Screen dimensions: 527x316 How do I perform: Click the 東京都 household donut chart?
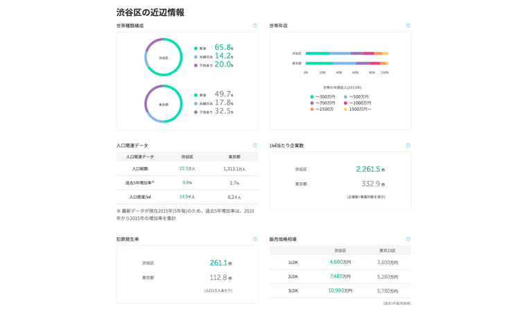pos(164,104)
